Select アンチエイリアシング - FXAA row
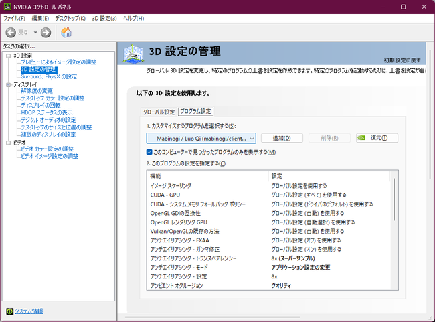 tap(268, 240)
